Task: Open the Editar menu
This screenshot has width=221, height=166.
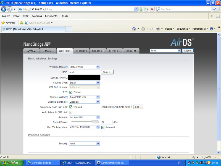Action: [16, 16]
